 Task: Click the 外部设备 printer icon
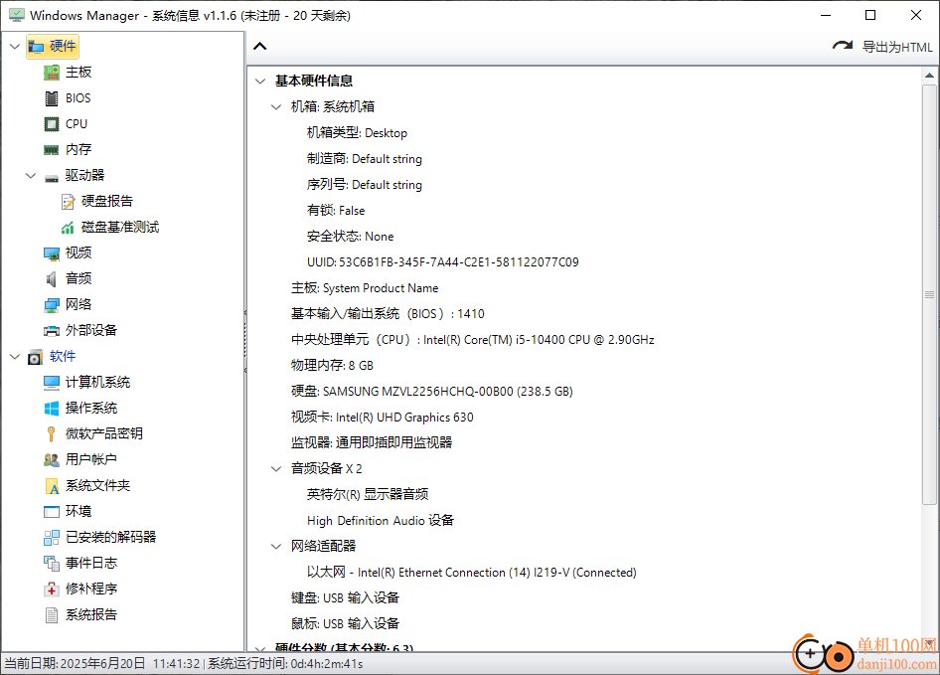52,331
